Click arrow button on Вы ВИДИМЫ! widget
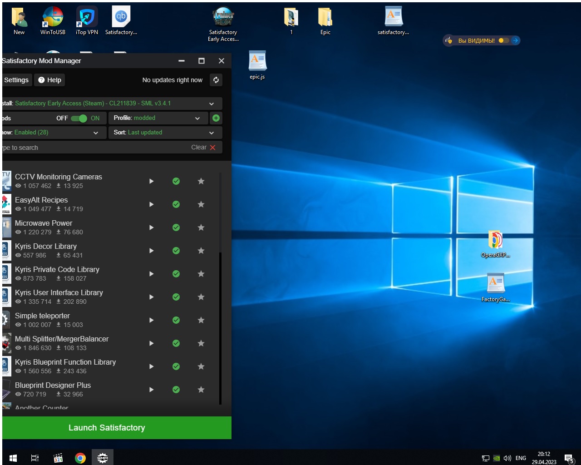The height and width of the screenshot is (465, 581). coord(515,40)
